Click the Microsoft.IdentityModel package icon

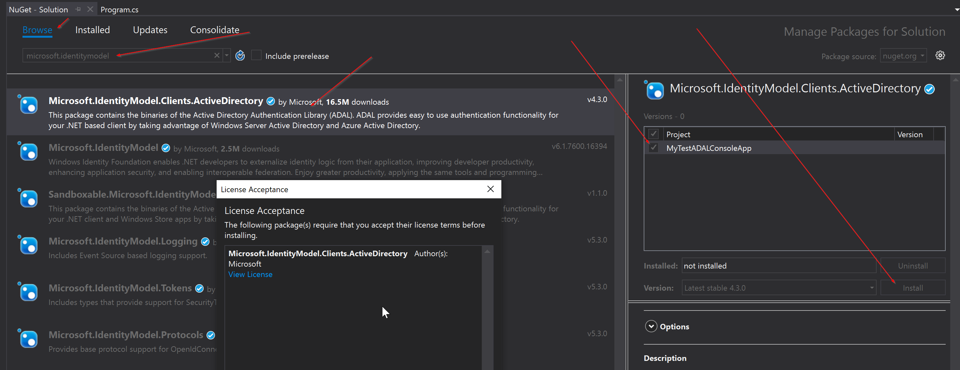(x=28, y=151)
